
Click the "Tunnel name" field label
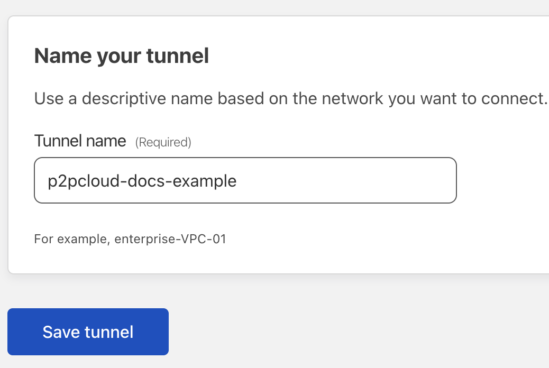click(80, 141)
